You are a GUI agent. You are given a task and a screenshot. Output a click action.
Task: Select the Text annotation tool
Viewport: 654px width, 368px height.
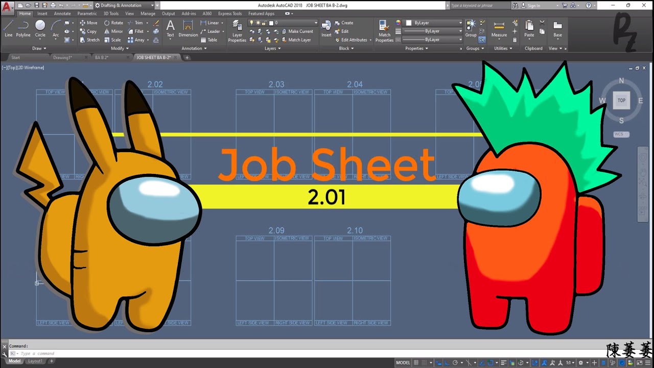(170, 29)
